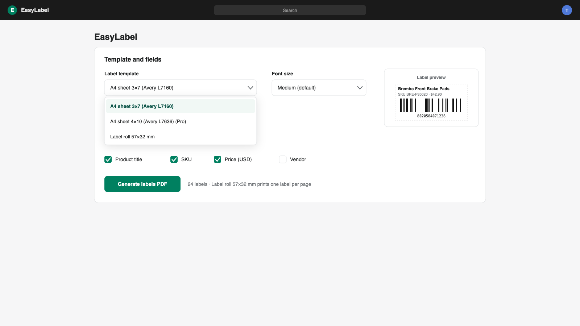
Task: Click the Label template chevron arrow
Action: (250, 88)
